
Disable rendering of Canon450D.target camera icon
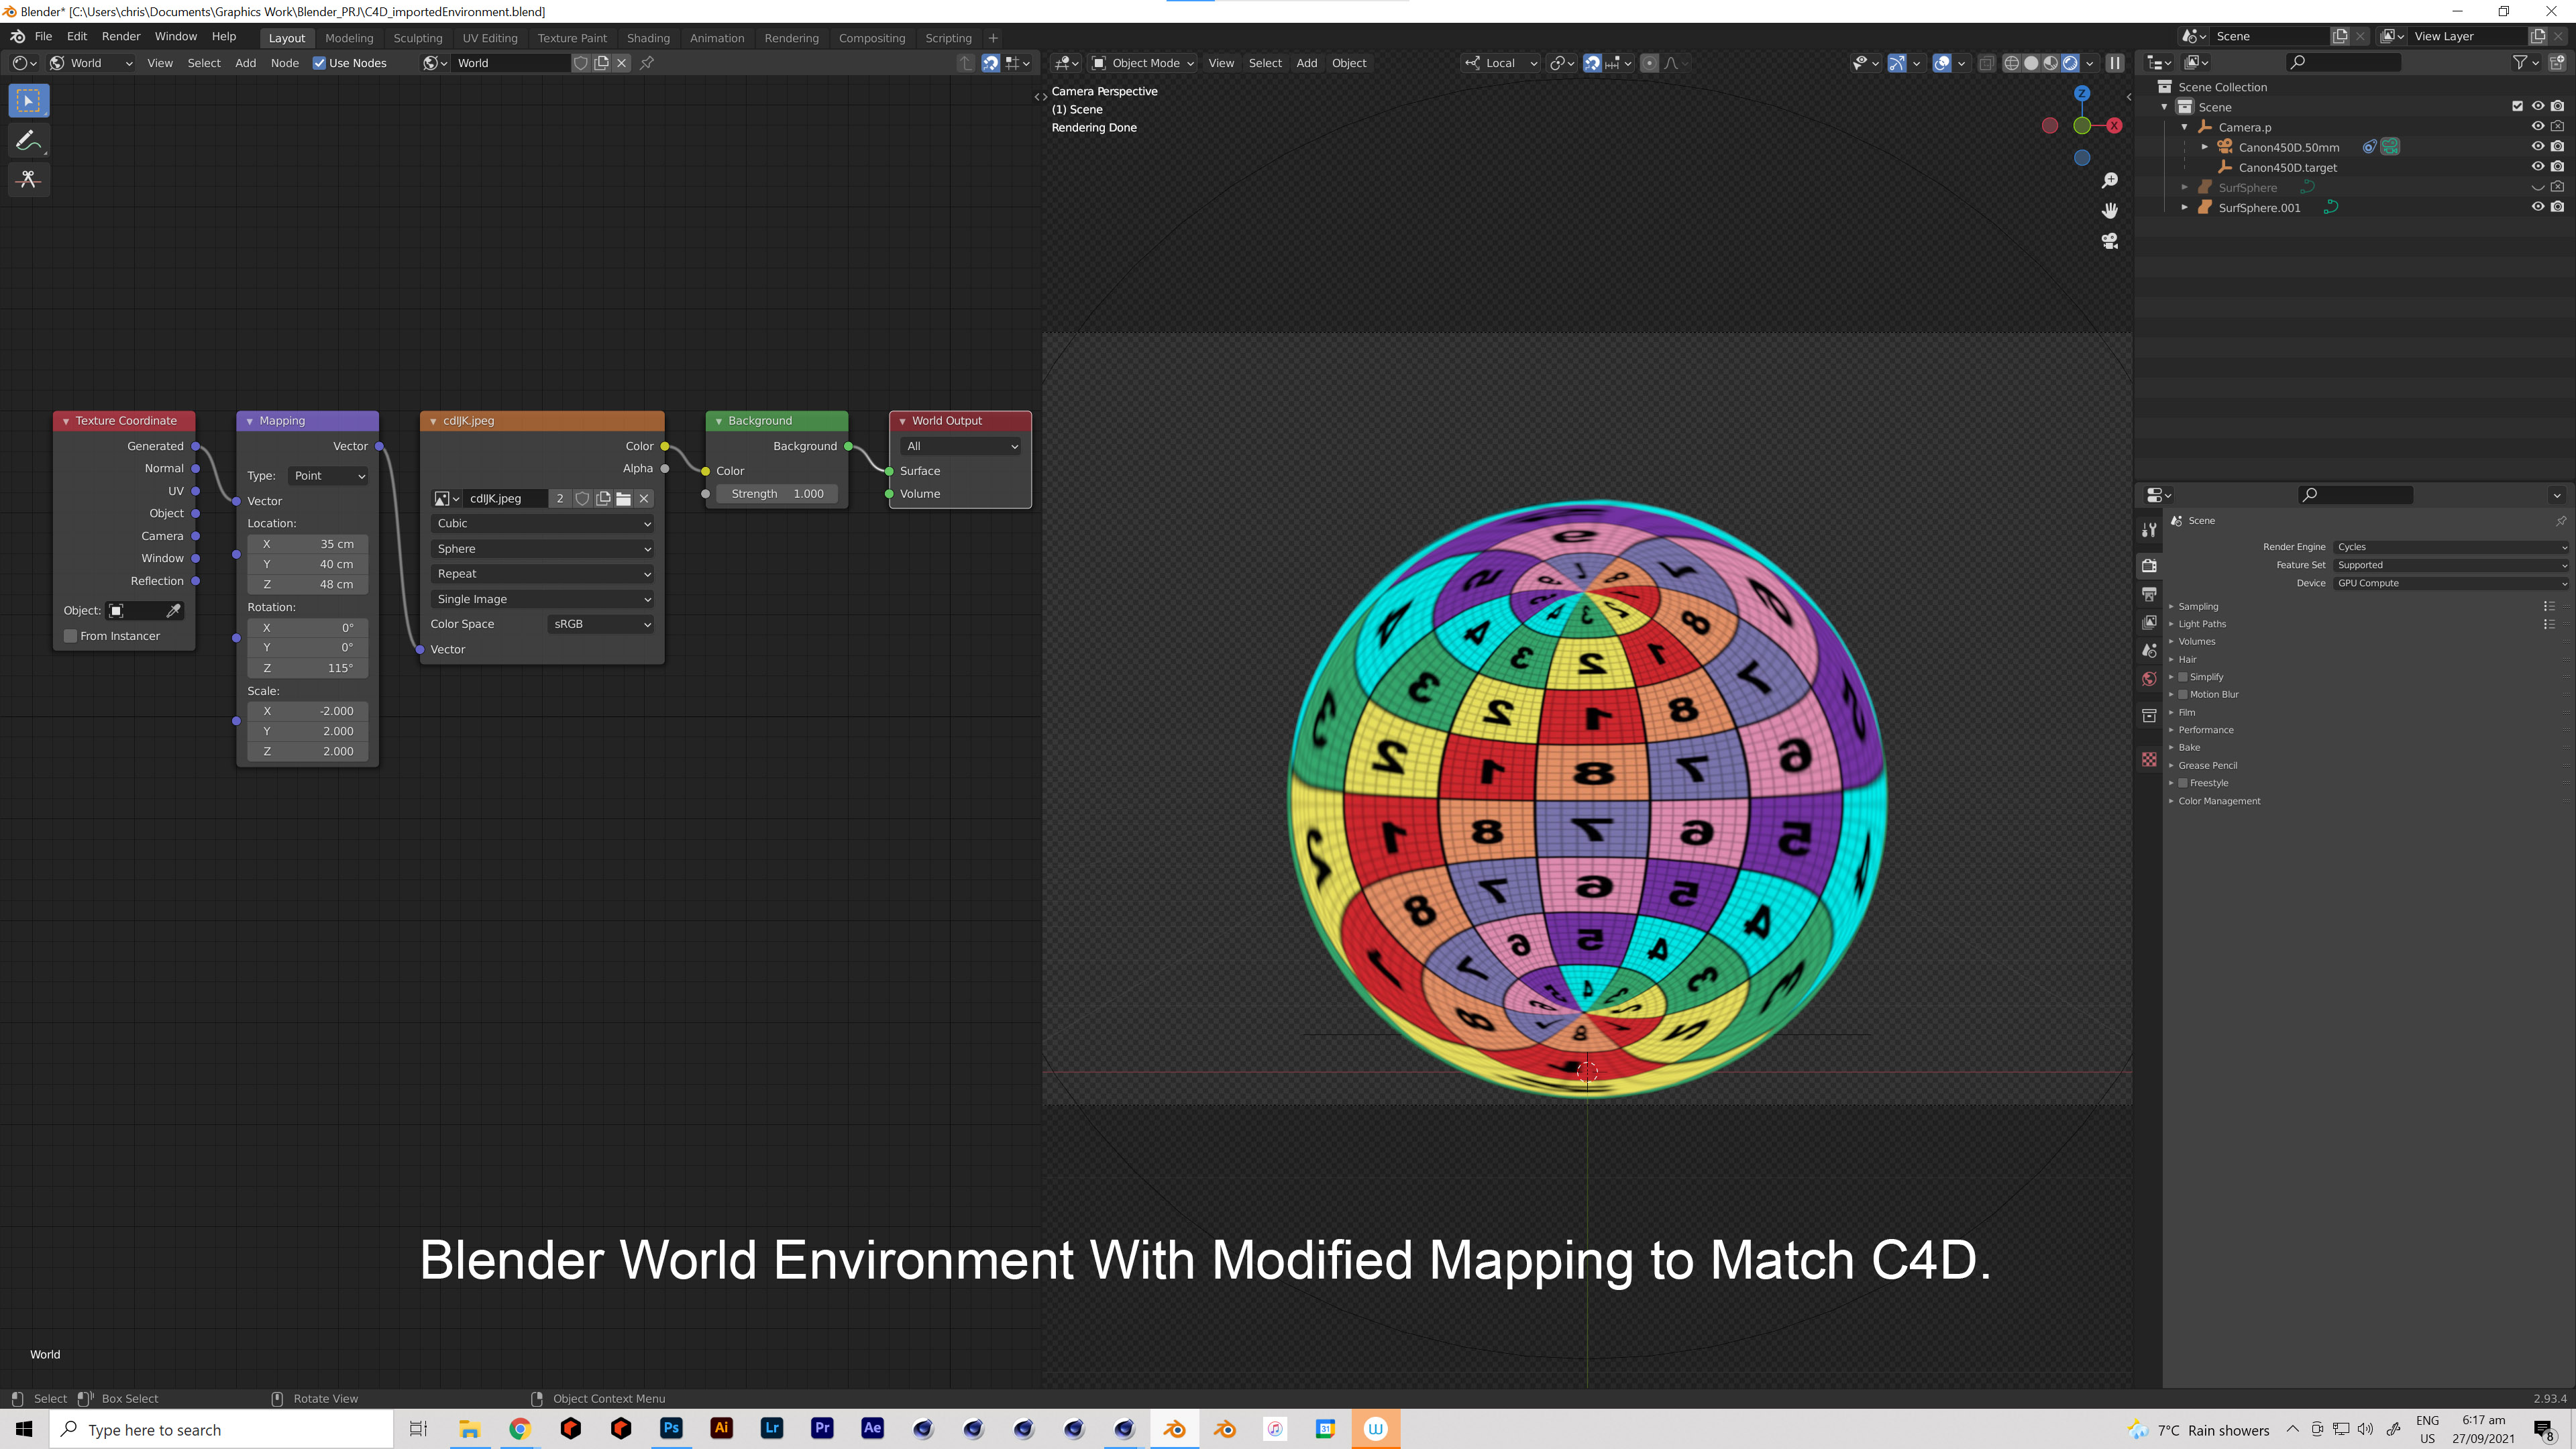tap(2557, 167)
